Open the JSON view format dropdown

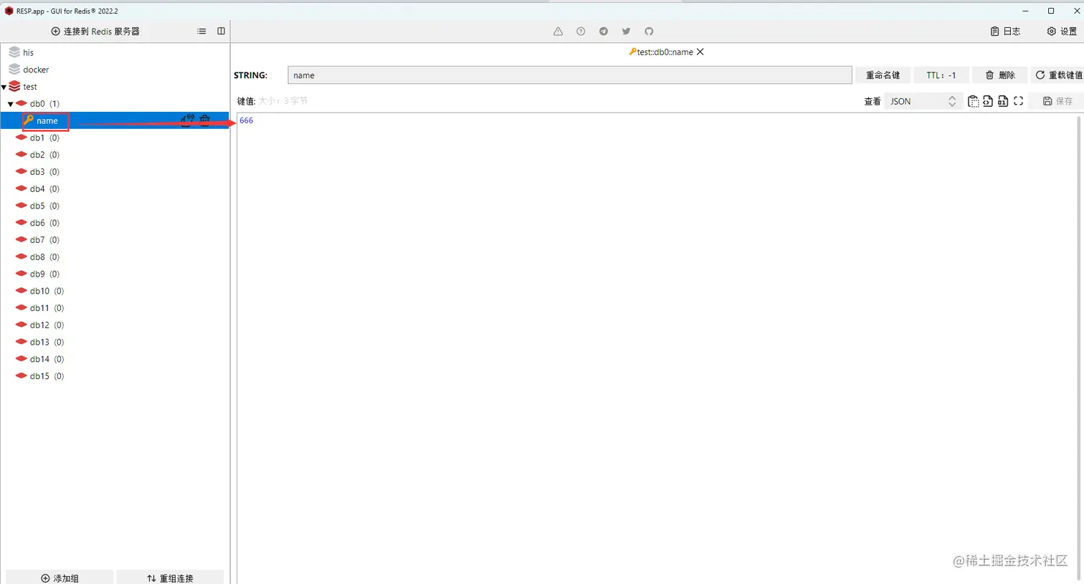[x=923, y=102]
